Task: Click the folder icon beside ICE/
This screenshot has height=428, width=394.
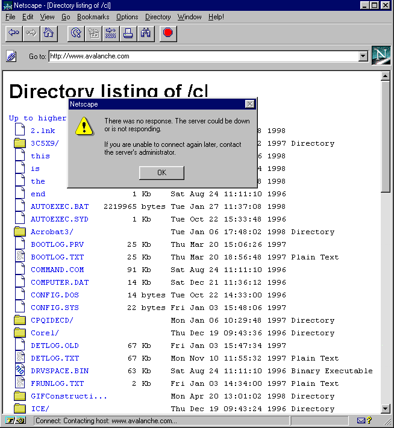Action: coord(20,408)
